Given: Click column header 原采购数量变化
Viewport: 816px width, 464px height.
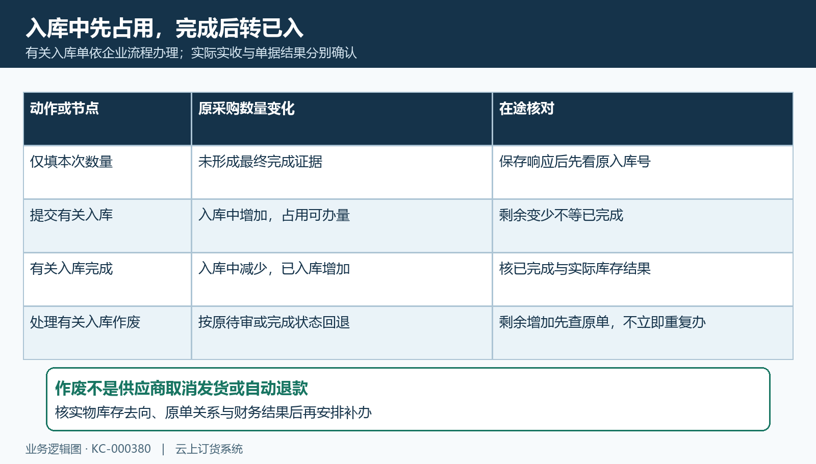Looking at the screenshot, I should pyautogui.click(x=342, y=119).
